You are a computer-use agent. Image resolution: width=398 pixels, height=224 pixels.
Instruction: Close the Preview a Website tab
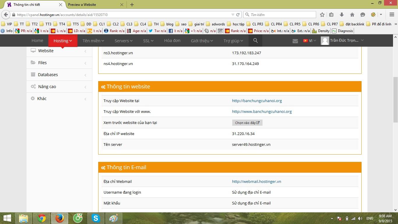pyautogui.click(x=122, y=5)
